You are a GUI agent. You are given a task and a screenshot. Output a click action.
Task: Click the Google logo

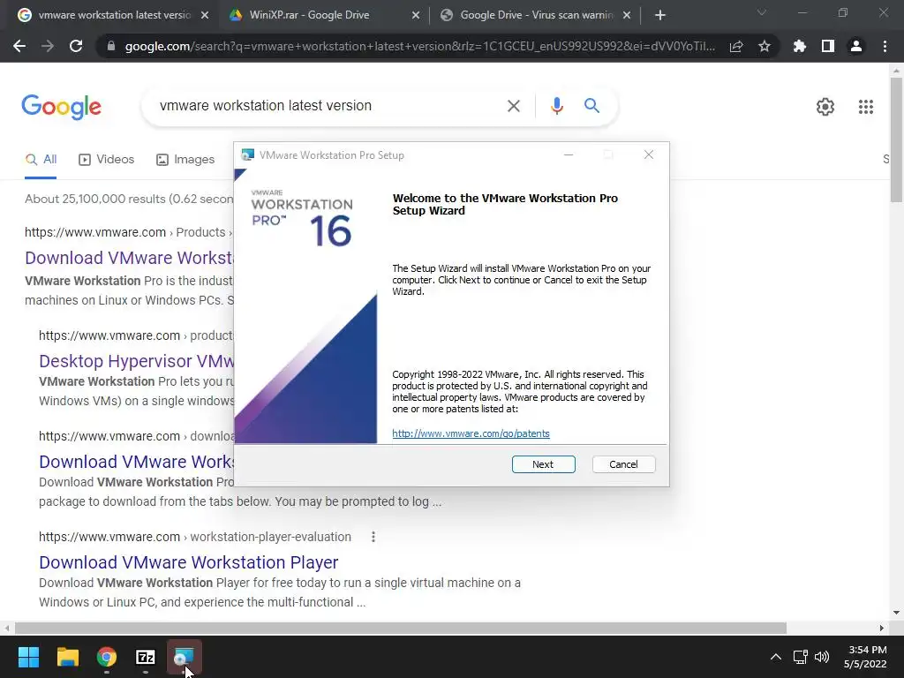[x=62, y=107]
